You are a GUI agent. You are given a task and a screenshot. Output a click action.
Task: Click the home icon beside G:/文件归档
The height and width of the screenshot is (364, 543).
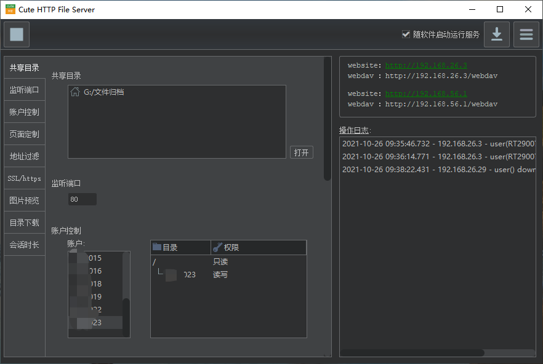(x=73, y=92)
